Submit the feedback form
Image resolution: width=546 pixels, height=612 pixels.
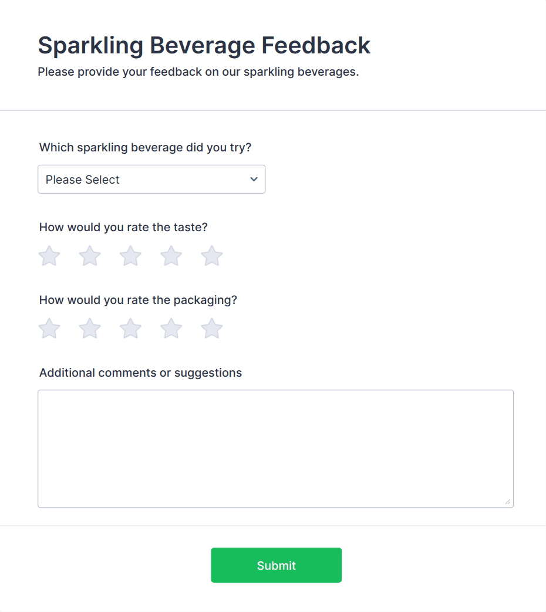click(276, 566)
